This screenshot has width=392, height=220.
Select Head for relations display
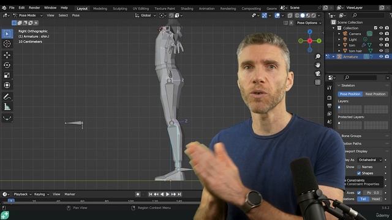(375, 199)
